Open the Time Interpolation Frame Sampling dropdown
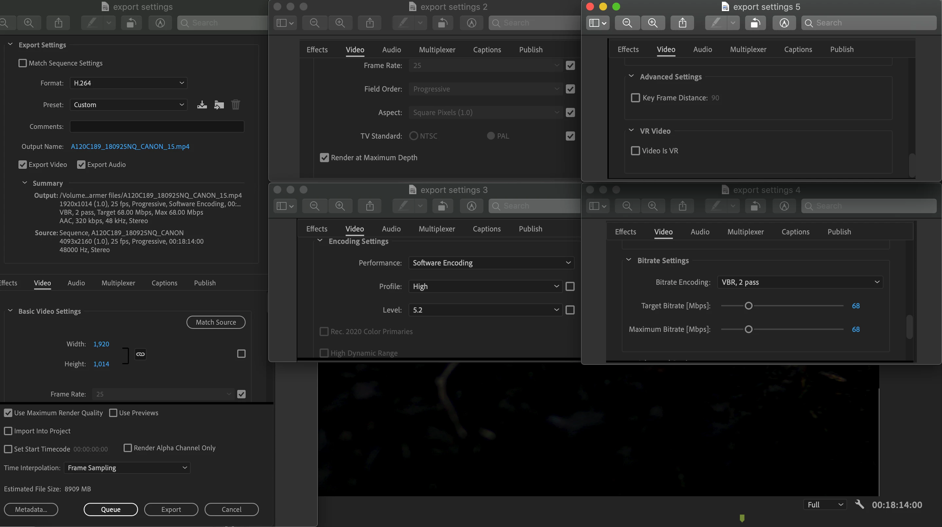 click(127, 468)
